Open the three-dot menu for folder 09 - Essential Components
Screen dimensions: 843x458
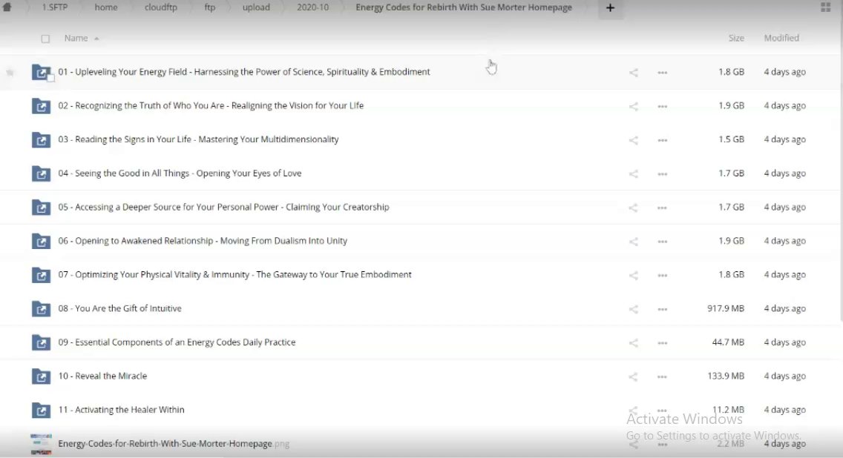click(663, 343)
